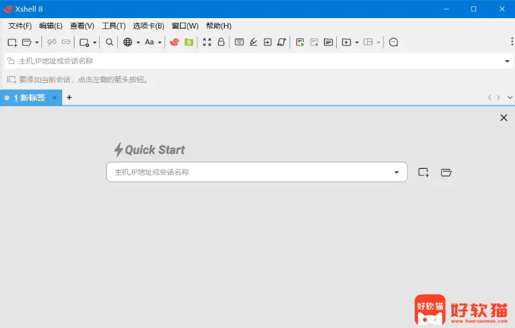Expand the top address bar dropdown
The image size is (515, 328).
pyautogui.click(x=507, y=61)
